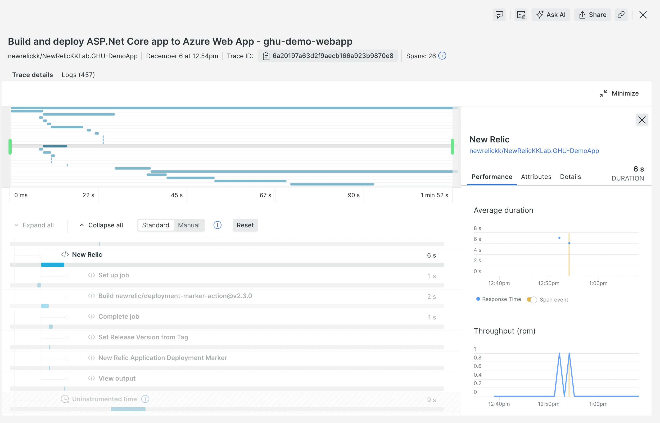This screenshot has width=660, height=423.
Task: Click the Share button
Action: pyautogui.click(x=592, y=15)
